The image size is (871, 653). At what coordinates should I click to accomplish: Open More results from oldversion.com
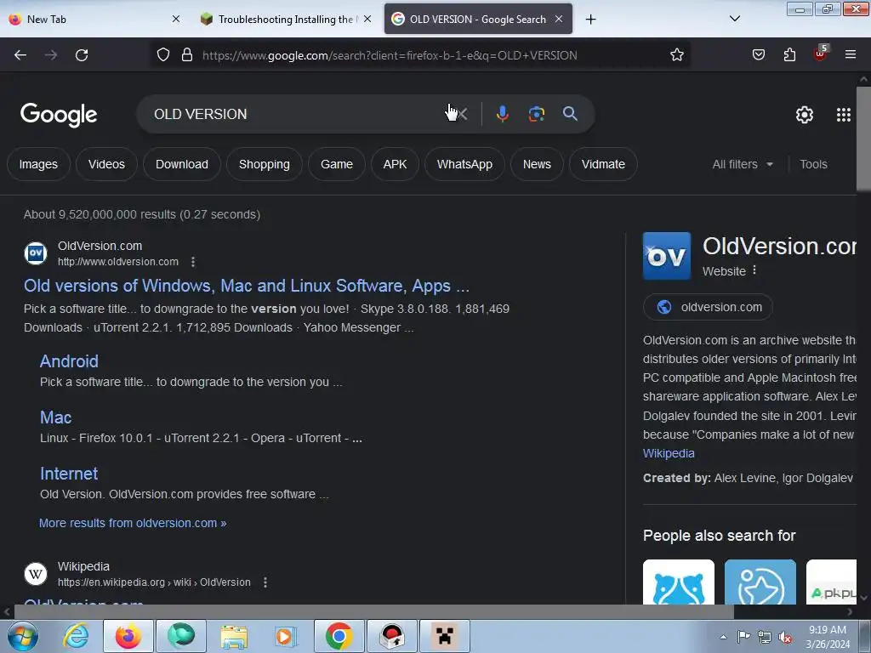click(133, 523)
